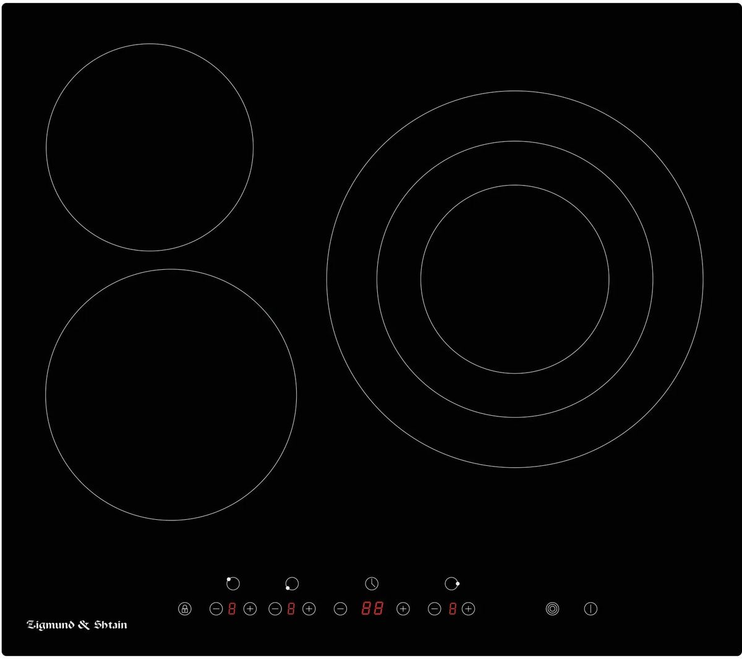
Task: Tap the top-left burner indicator icon
Action: pyautogui.click(x=232, y=583)
